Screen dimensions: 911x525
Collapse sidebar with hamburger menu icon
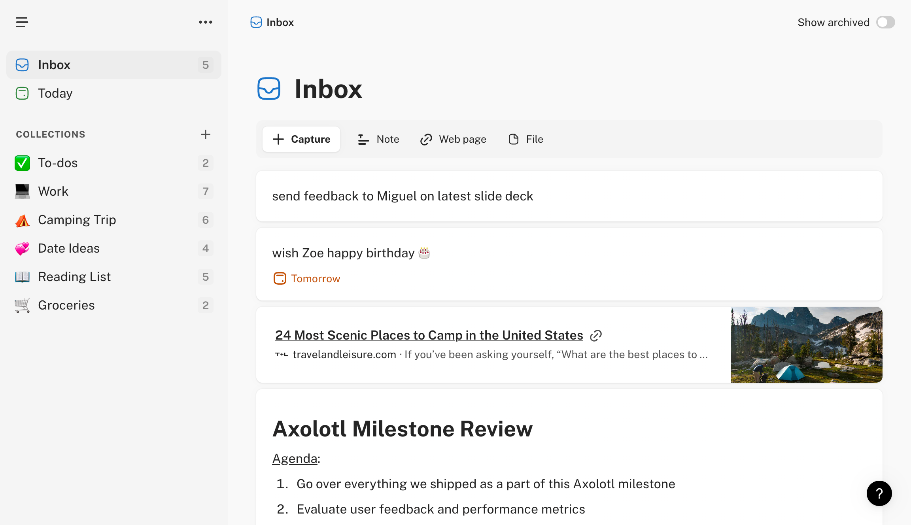22,22
